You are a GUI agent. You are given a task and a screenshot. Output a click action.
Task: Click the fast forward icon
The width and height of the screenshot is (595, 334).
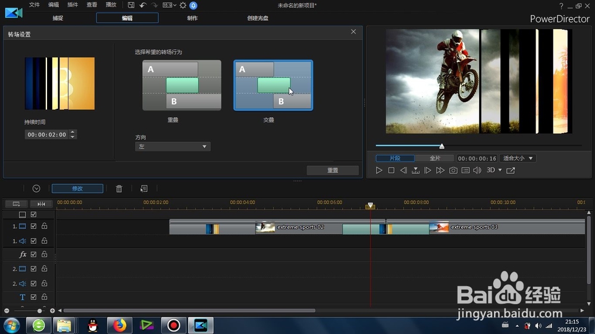[440, 170]
